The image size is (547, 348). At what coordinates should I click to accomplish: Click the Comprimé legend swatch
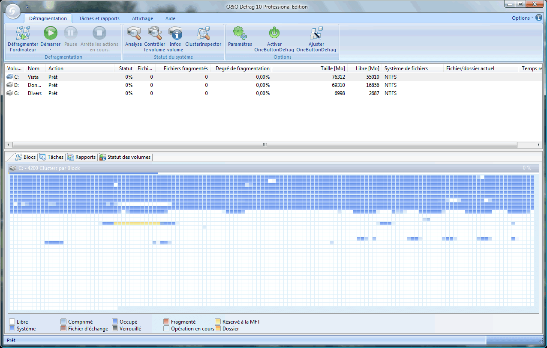(x=63, y=321)
